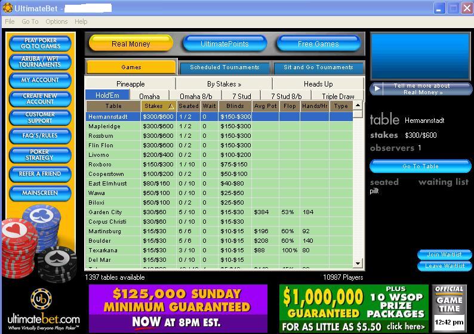Switch to UltimatePoints games
This screenshot has height=334, width=474.
[224, 44]
